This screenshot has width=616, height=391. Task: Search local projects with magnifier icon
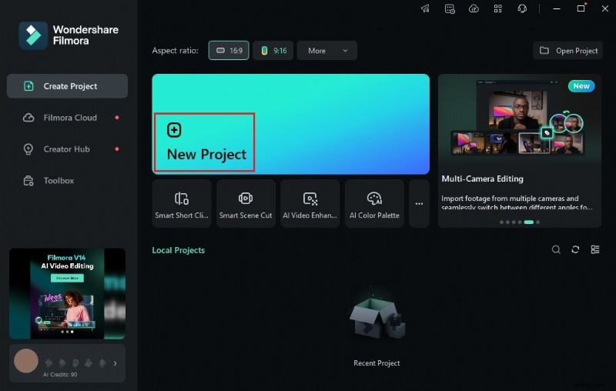click(x=556, y=249)
